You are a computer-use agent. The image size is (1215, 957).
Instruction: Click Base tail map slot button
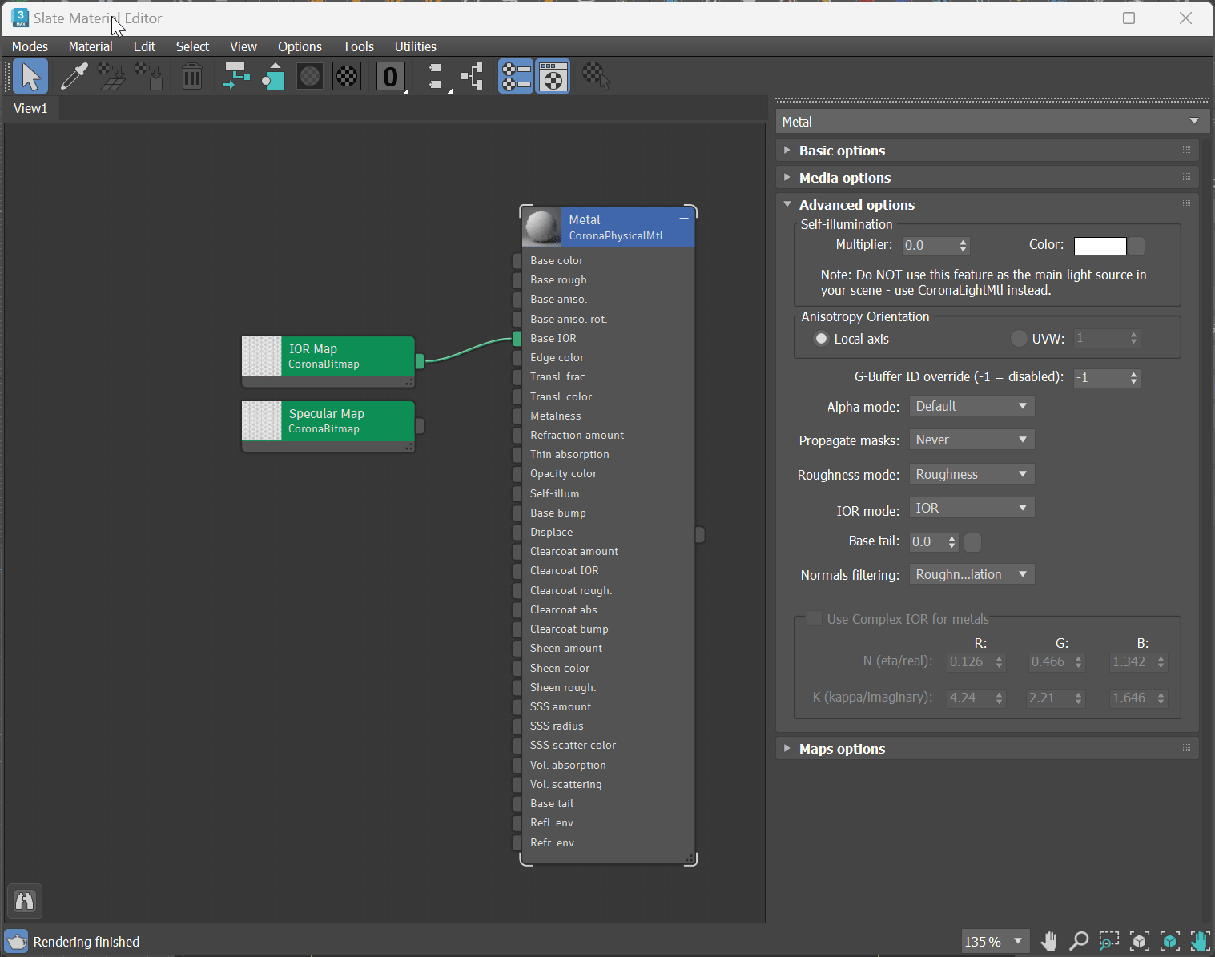click(x=972, y=542)
